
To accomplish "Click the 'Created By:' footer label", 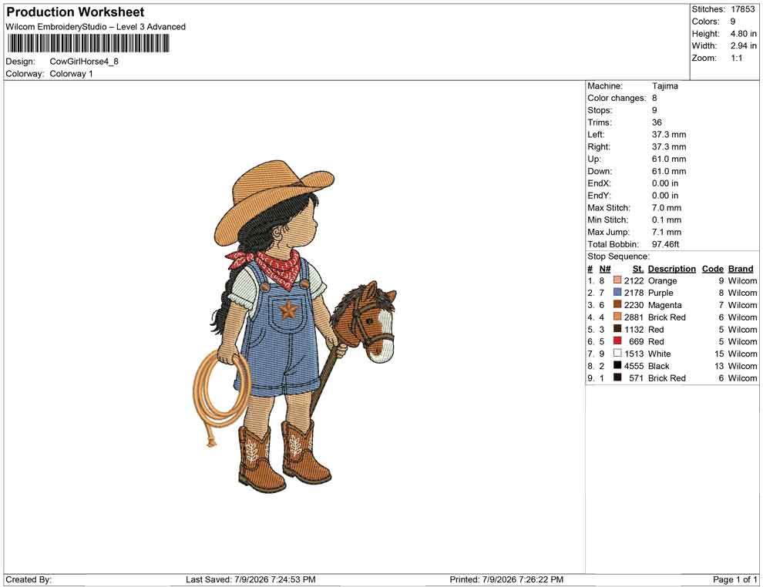I will [x=29, y=579].
